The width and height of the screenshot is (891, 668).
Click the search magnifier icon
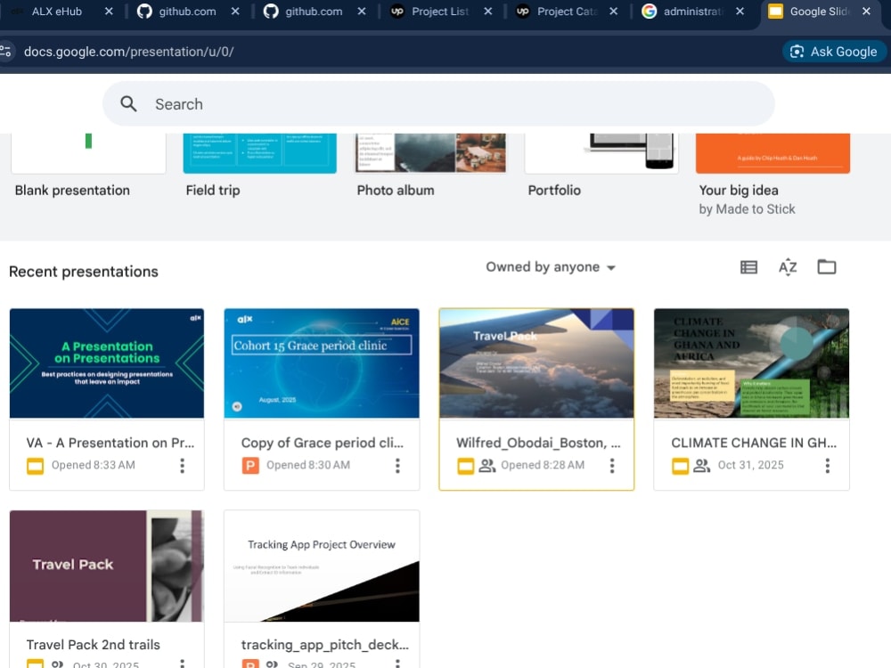click(128, 104)
